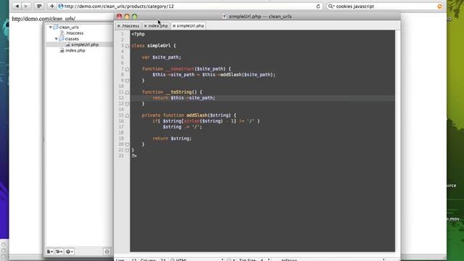464x261 pixels.
Task: Click the 'cookies javascript' search field
Action: (x=385, y=7)
